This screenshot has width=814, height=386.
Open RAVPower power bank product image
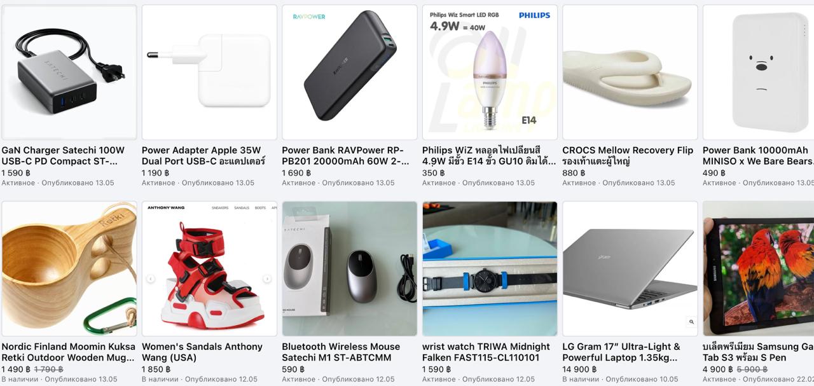(350, 72)
